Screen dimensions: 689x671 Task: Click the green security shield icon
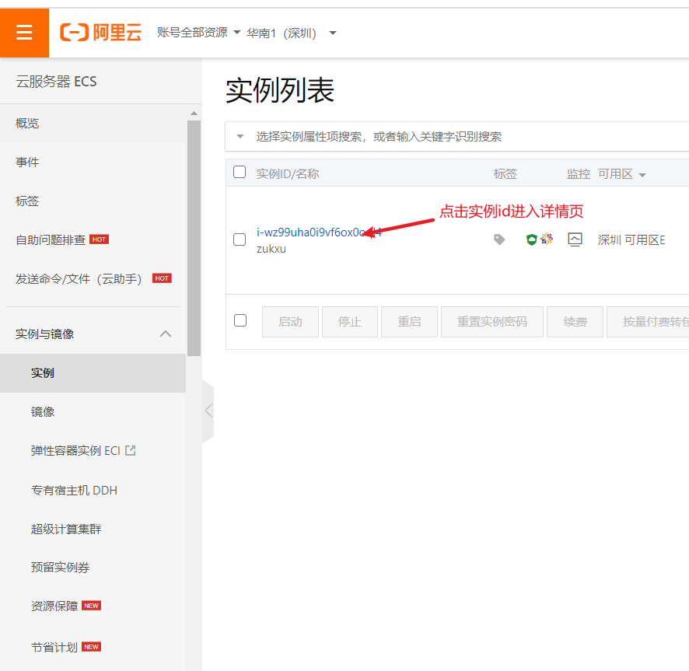tap(531, 239)
